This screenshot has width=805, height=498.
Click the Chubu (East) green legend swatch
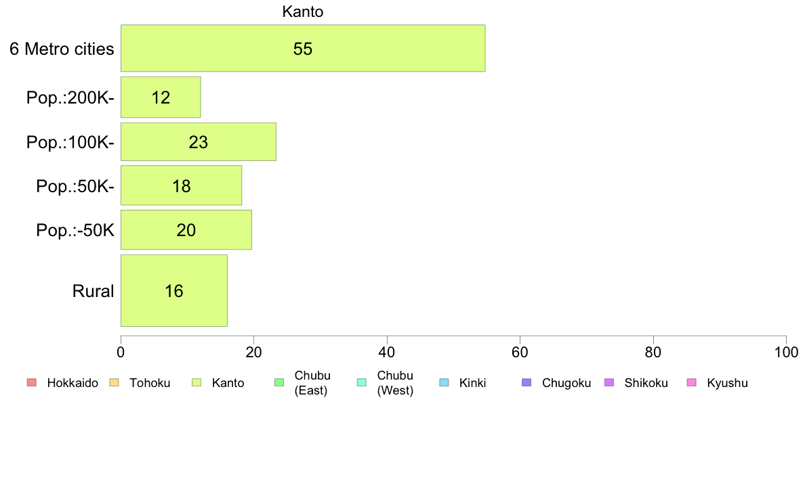tap(279, 382)
